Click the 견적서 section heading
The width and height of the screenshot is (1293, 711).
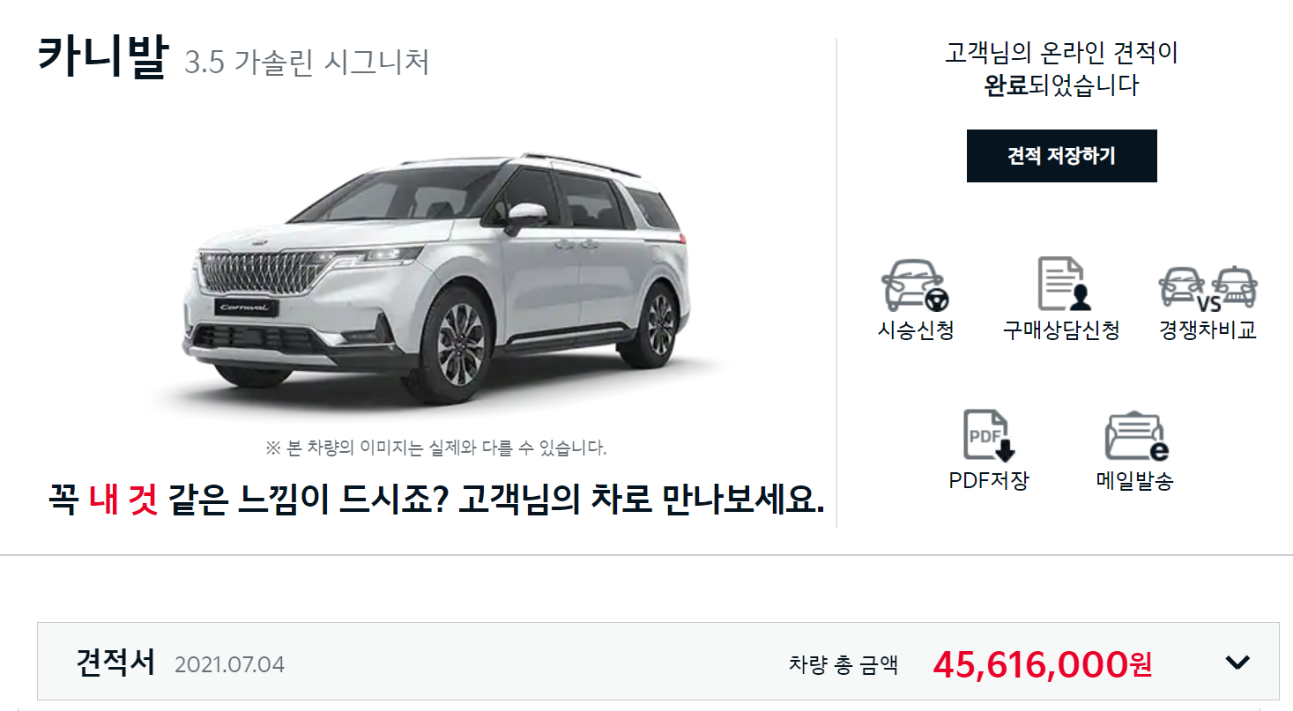tap(115, 662)
